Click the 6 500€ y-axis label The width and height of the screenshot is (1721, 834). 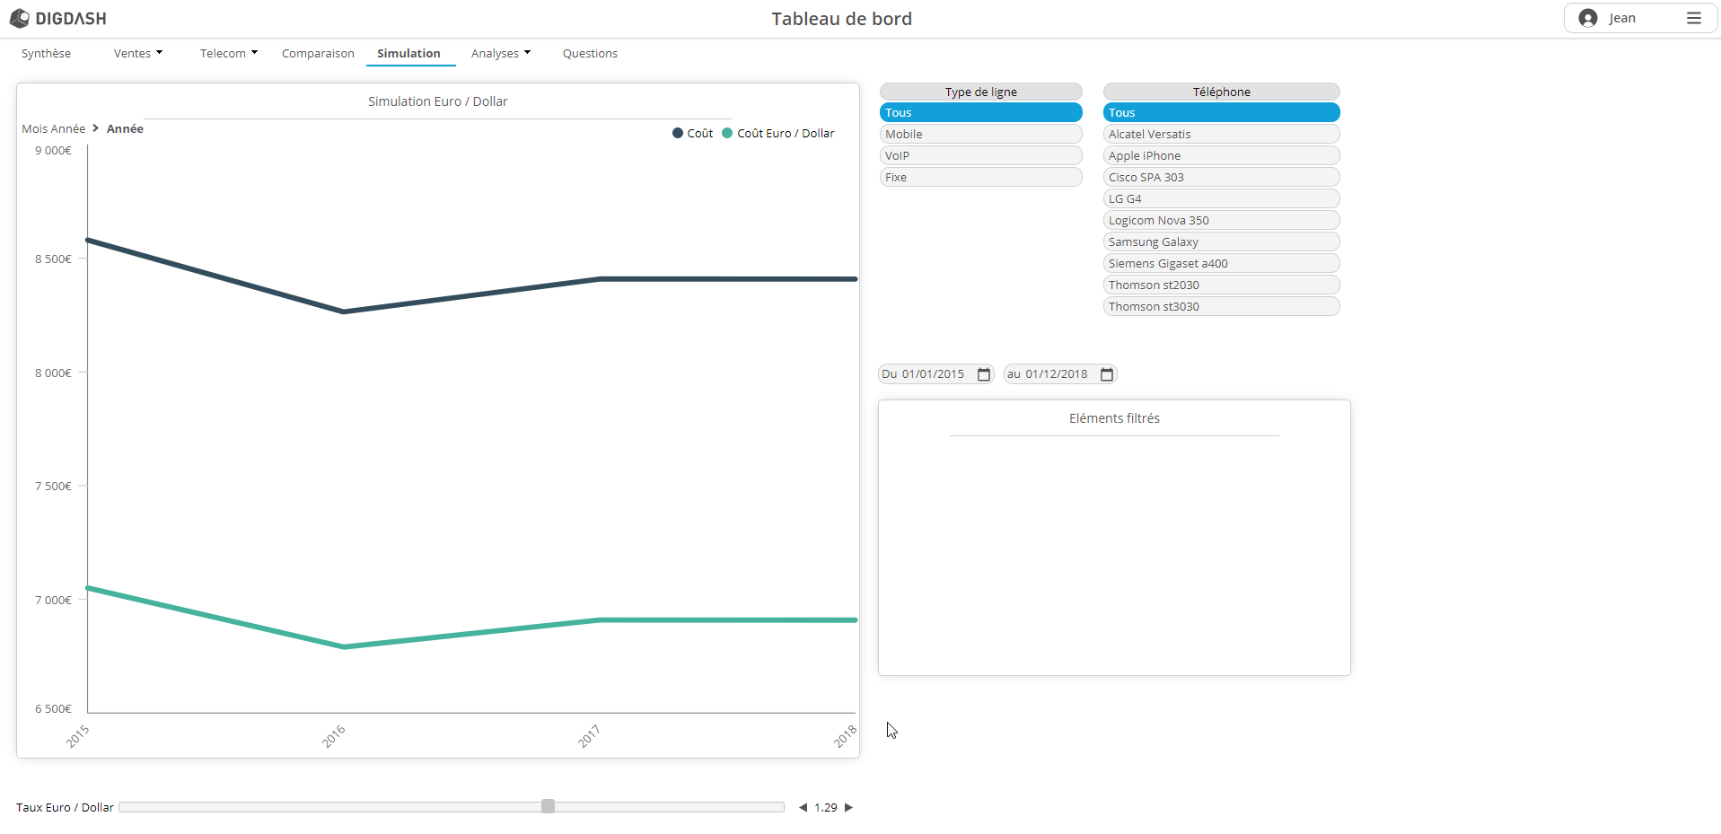53,708
